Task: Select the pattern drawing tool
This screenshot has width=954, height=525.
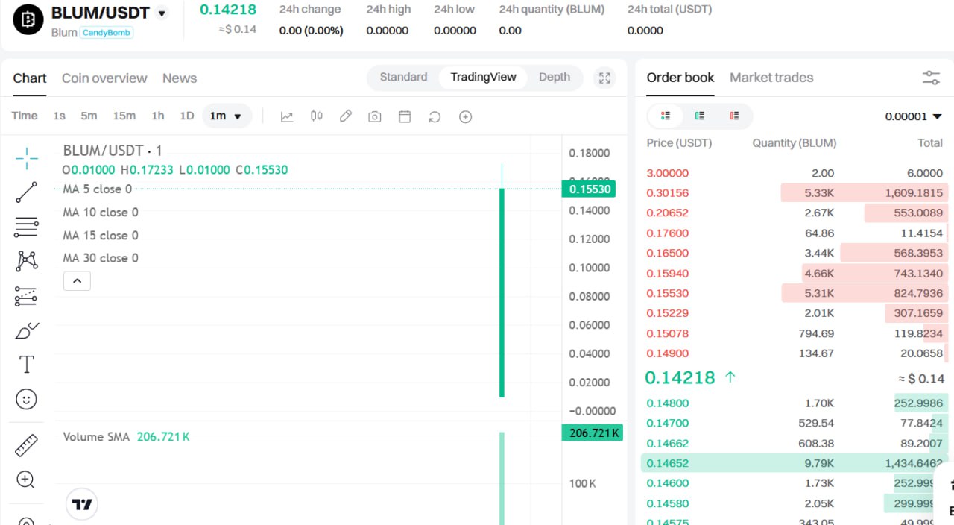Action: pos(26,260)
